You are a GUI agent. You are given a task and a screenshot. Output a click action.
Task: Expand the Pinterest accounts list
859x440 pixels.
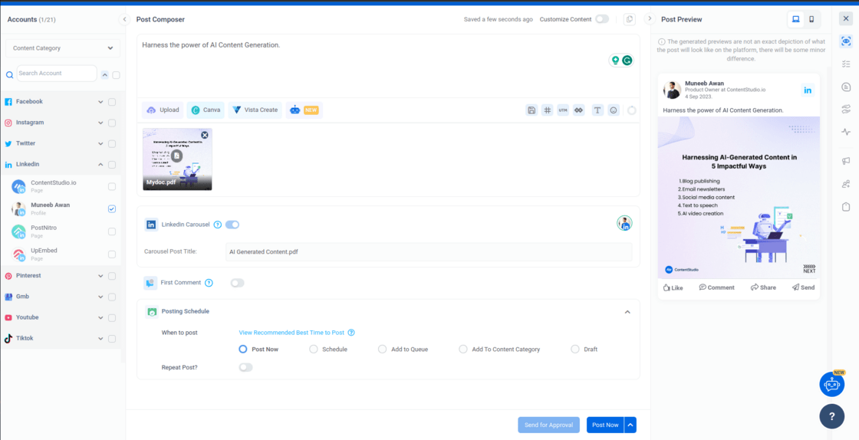point(100,277)
